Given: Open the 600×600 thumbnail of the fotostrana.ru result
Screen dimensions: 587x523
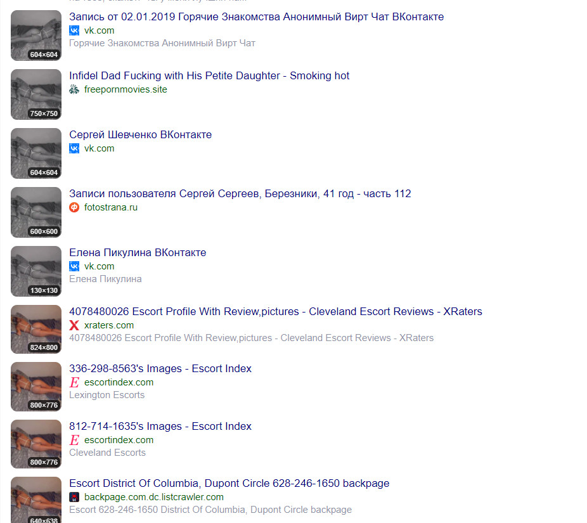Looking at the screenshot, I should [36, 212].
